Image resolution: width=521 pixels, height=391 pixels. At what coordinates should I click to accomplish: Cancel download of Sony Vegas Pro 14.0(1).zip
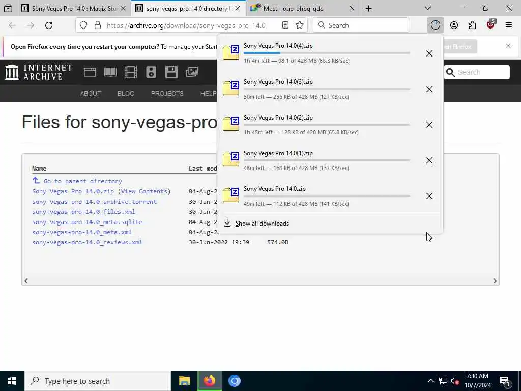coord(429,160)
